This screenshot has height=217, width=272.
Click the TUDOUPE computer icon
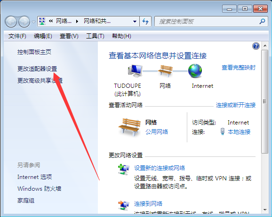coord(135,71)
